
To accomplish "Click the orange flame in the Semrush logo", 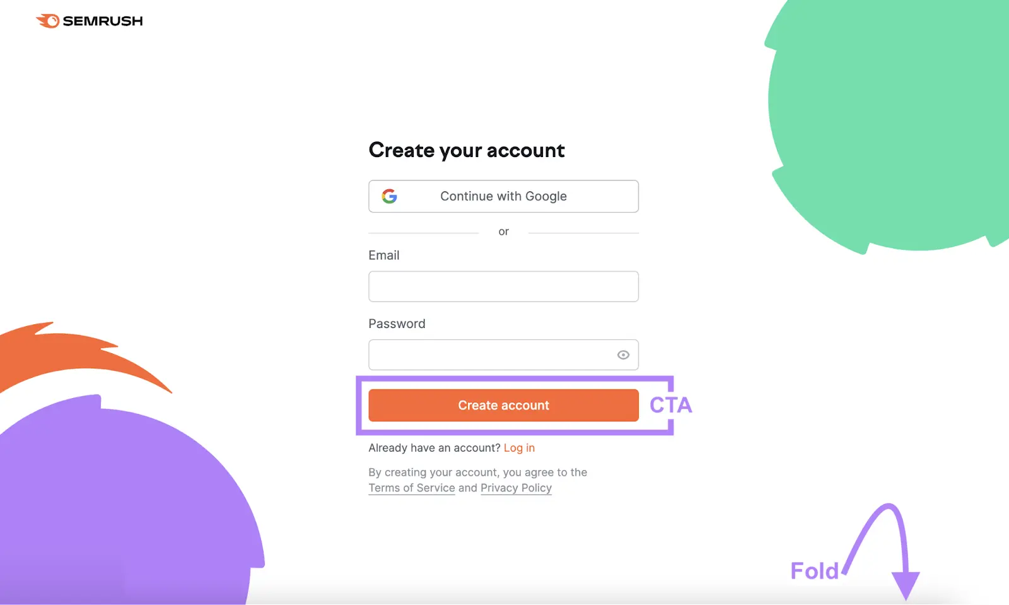I will 45,20.
